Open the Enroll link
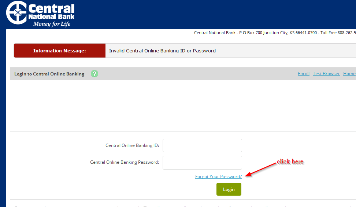 (304, 74)
